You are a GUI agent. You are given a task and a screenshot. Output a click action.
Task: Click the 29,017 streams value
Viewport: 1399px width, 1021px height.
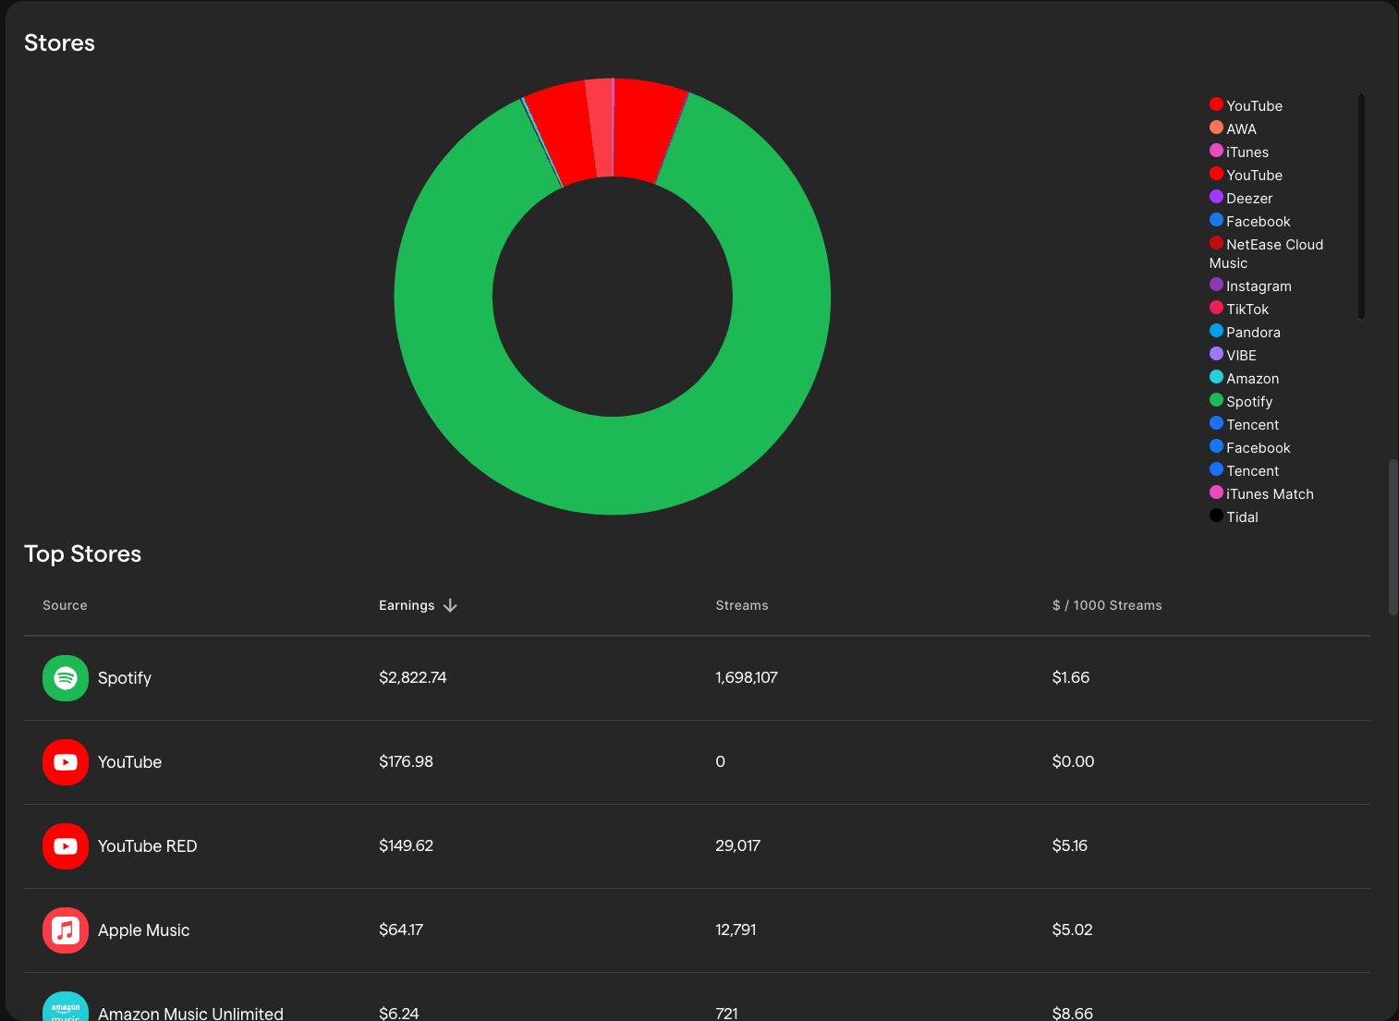coord(737,845)
